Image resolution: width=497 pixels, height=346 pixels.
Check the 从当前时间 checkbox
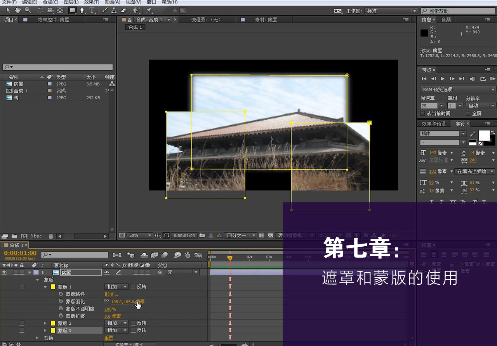423,114
